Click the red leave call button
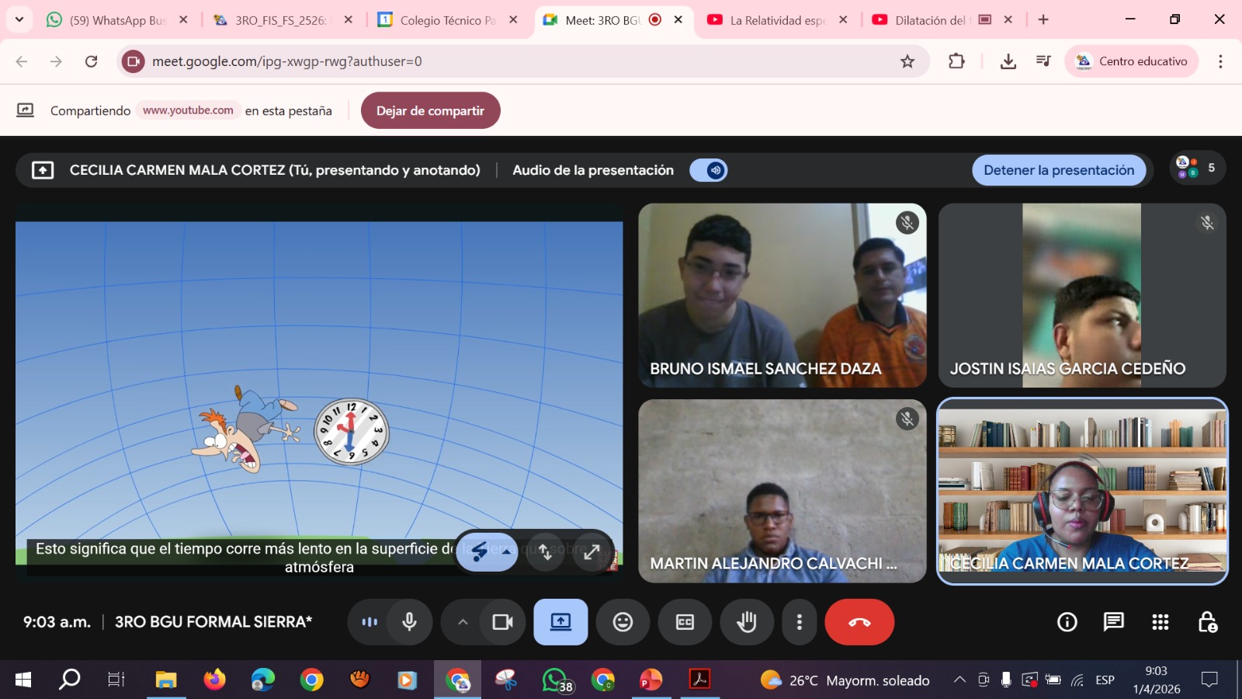Viewport: 1242px width, 699px height. click(x=859, y=622)
